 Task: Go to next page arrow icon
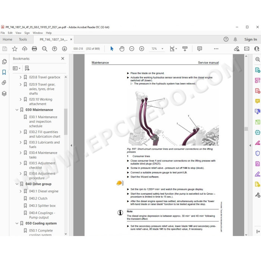pos(65,48)
